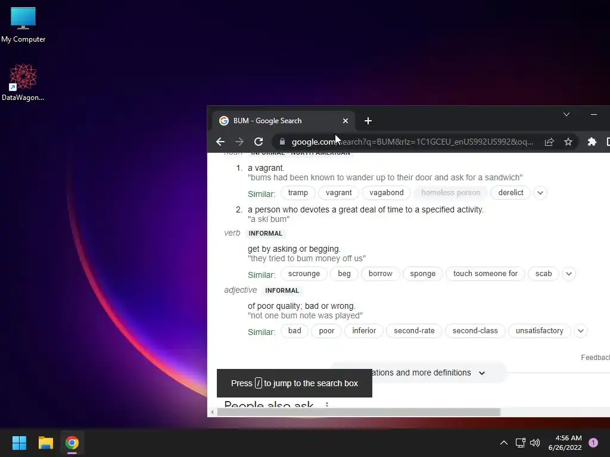The height and width of the screenshot is (457, 610).
Task: Click the 'People also ask' heading
Action: 269,405
